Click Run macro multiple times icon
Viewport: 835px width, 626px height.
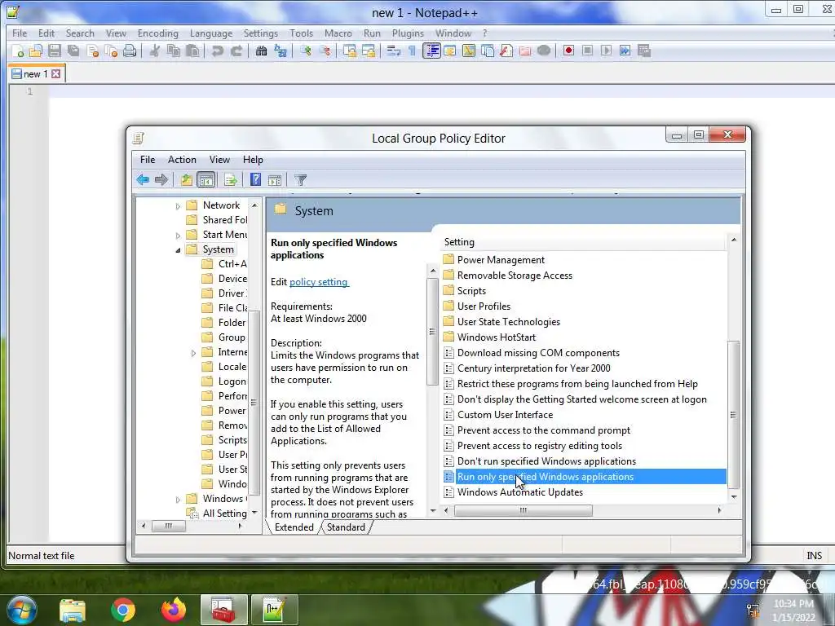click(x=625, y=51)
